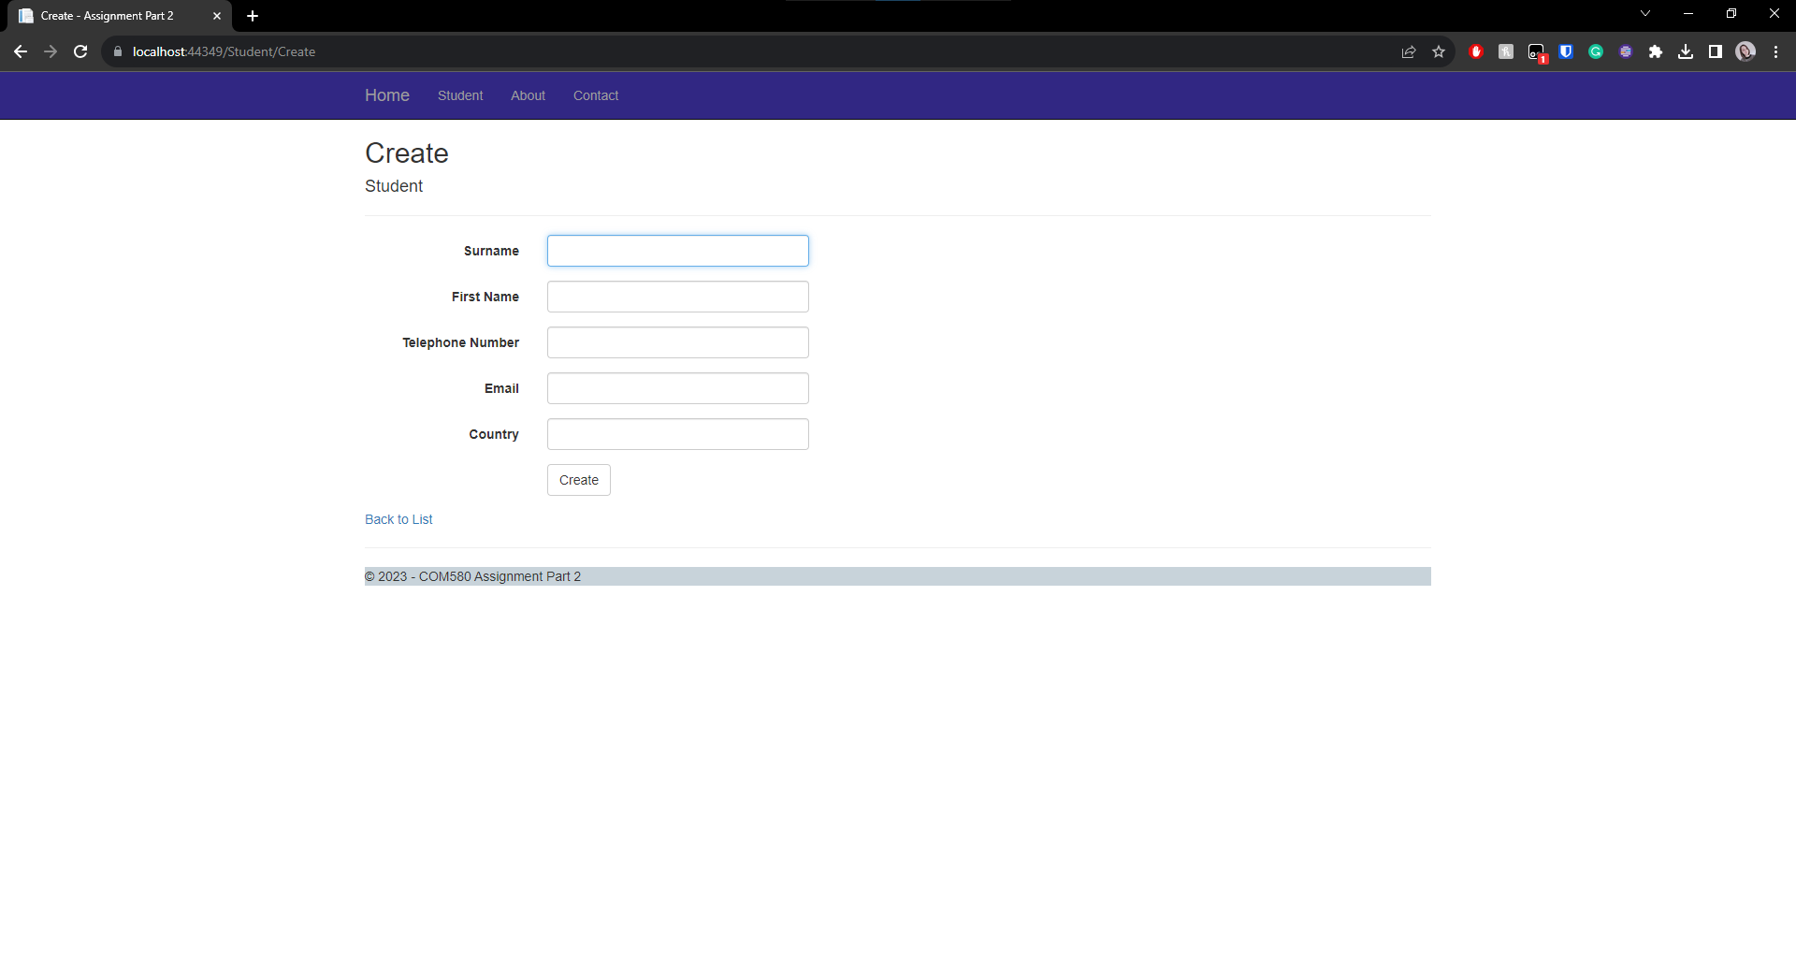The image size is (1796, 973).
Task: Reload the current page
Action: point(80,51)
